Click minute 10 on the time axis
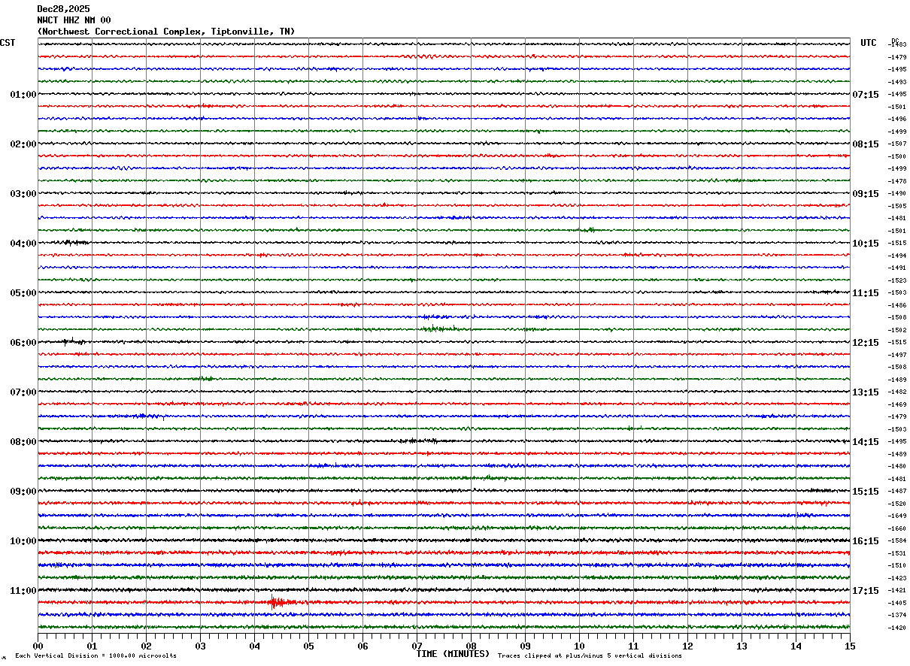 580,646
